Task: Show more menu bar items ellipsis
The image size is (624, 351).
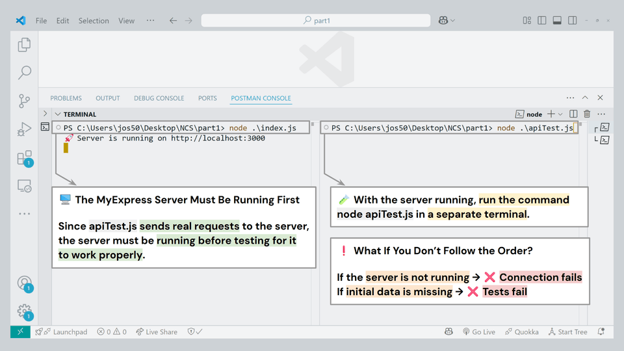Action: point(150,20)
